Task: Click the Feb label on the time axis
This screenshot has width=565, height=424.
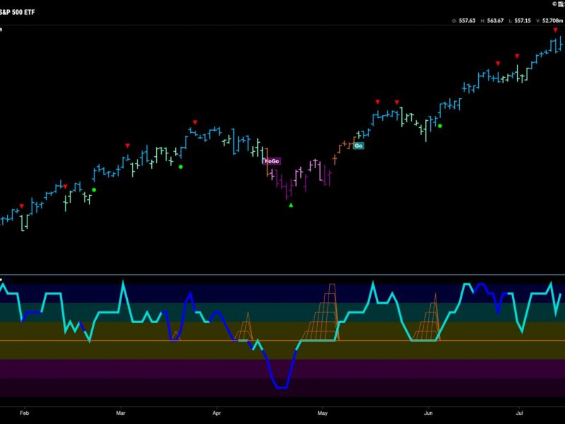Action: coord(24,413)
